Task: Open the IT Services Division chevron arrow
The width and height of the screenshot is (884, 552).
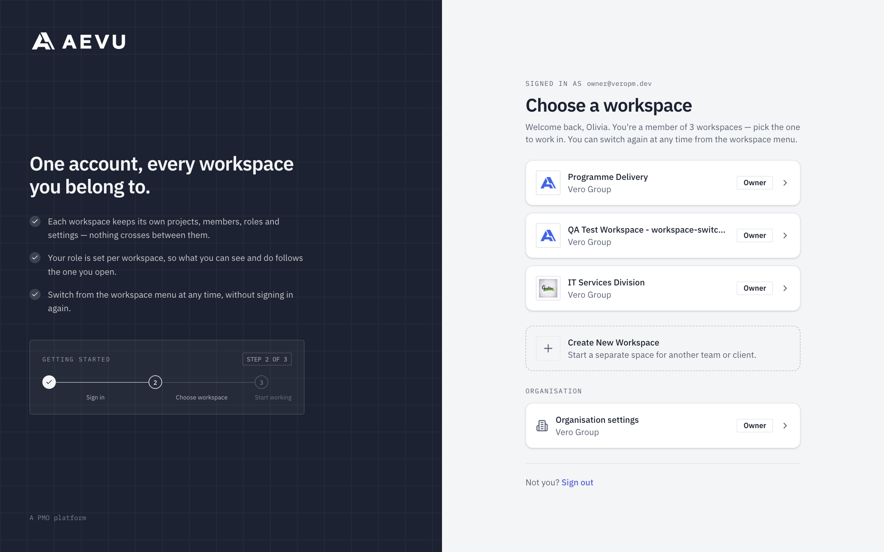Action: tap(785, 288)
